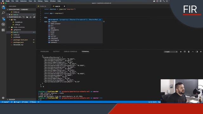Screen dimensions: 203x114
Task: Switch to the Problems panel tab
Action: [x=44, y=52]
